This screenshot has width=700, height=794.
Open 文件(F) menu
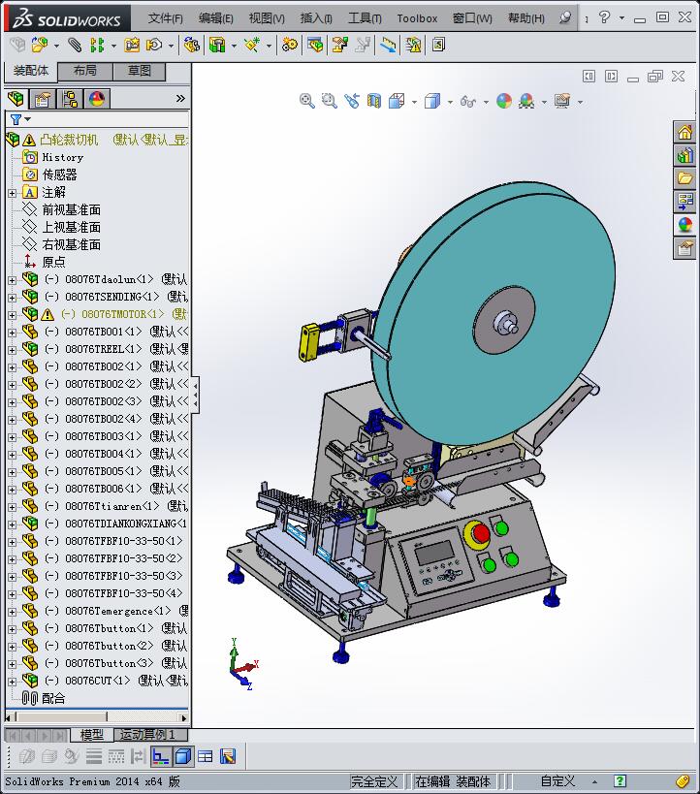click(165, 18)
